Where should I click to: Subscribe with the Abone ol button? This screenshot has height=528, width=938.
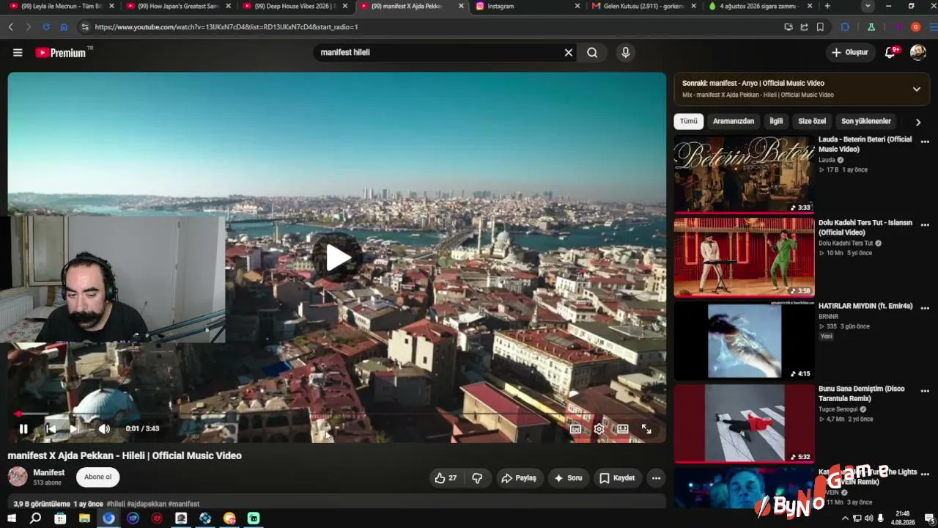point(97,477)
